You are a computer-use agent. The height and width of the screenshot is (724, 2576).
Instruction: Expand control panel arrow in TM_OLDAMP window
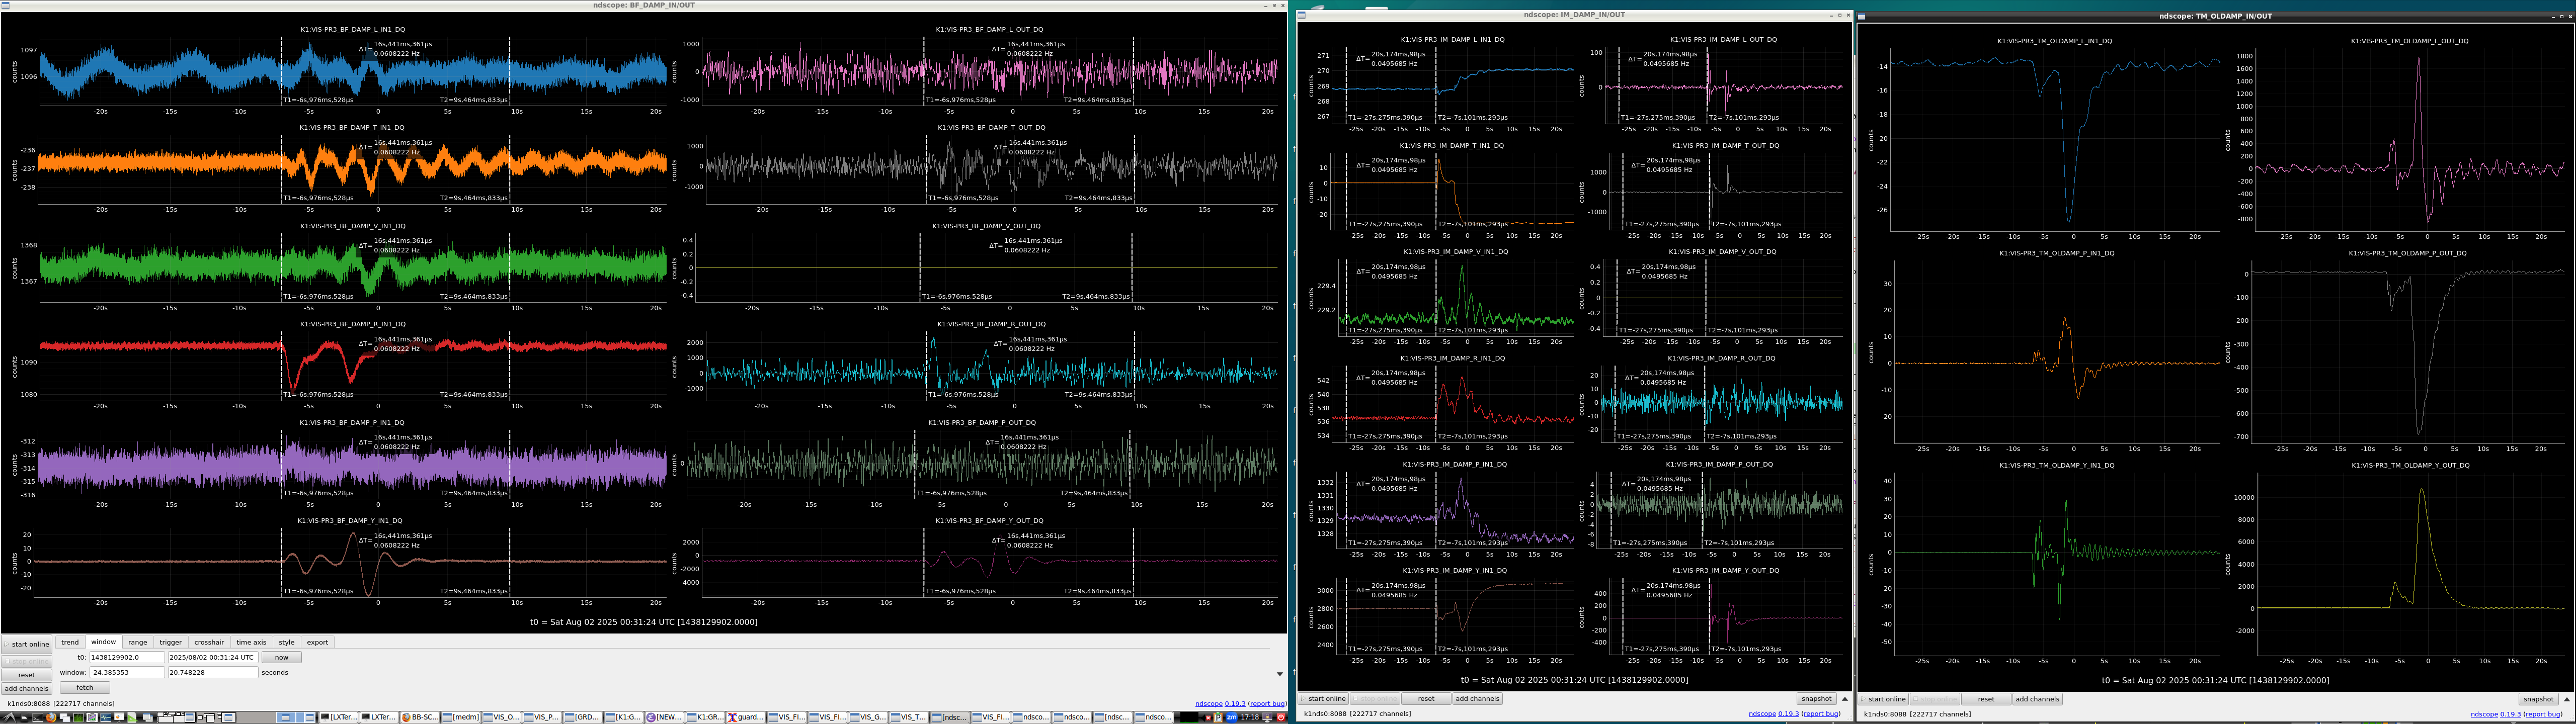click(2567, 699)
